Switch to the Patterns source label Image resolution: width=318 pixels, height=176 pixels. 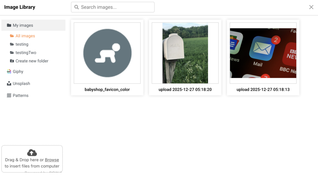pyautogui.click(x=20, y=95)
